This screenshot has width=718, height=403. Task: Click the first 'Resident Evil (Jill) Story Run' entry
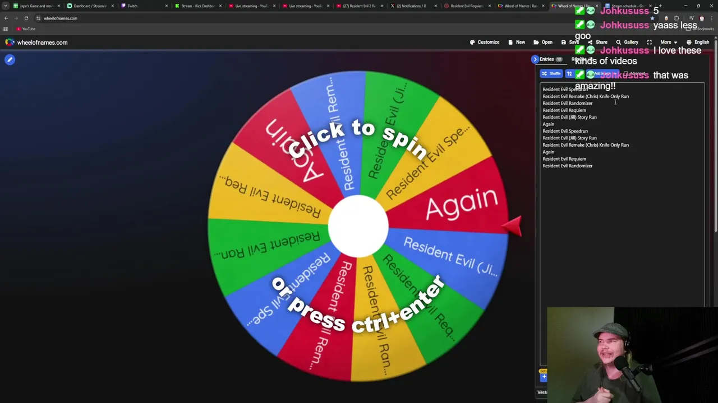pyautogui.click(x=569, y=117)
